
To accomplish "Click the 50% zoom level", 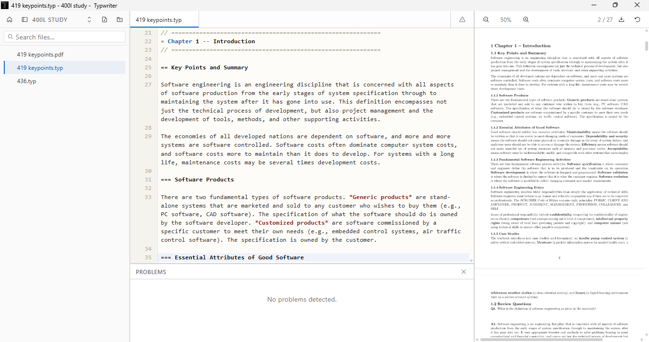I will (x=506, y=19).
